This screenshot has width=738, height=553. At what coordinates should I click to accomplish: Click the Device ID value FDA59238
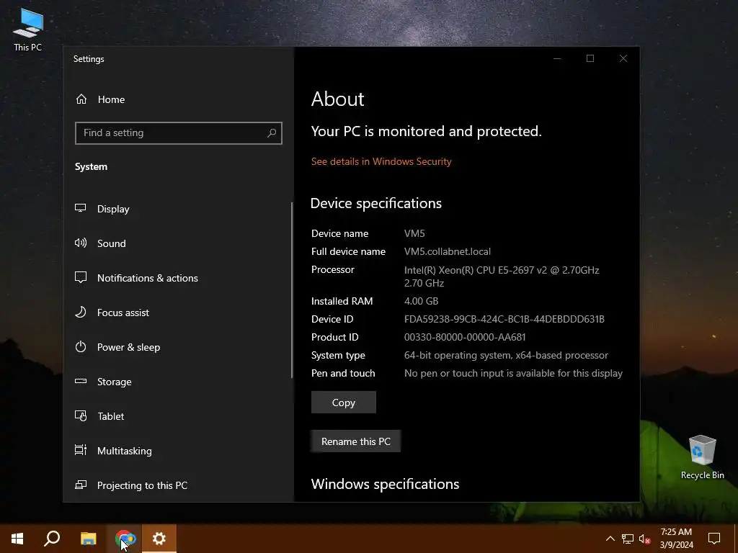pyautogui.click(x=504, y=319)
